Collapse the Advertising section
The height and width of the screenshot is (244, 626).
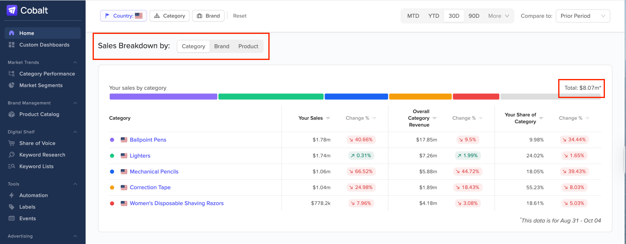[75, 236]
